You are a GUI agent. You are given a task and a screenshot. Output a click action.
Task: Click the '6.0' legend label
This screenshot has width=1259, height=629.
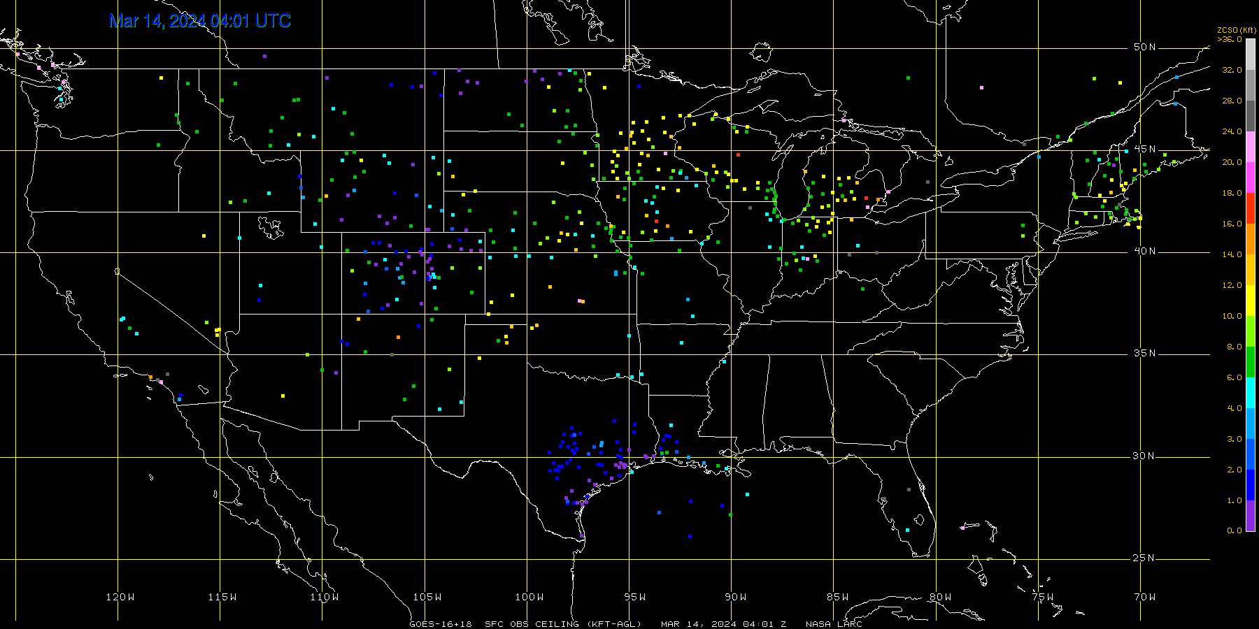point(1235,377)
